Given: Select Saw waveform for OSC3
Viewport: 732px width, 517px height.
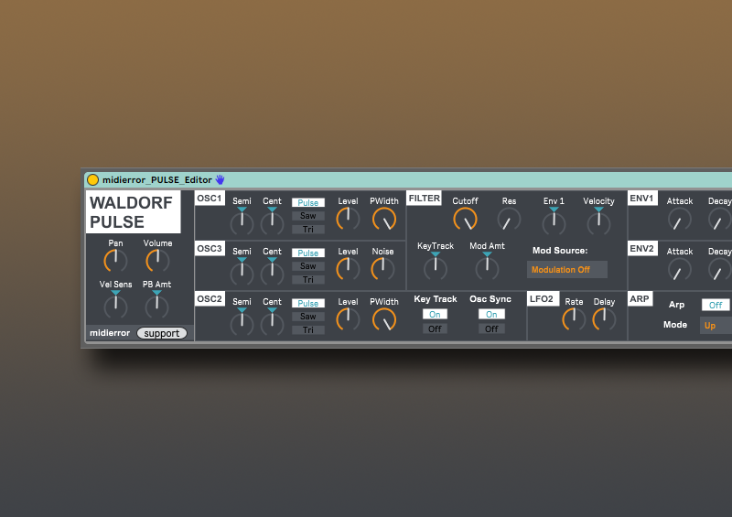Looking at the screenshot, I should (x=308, y=265).
